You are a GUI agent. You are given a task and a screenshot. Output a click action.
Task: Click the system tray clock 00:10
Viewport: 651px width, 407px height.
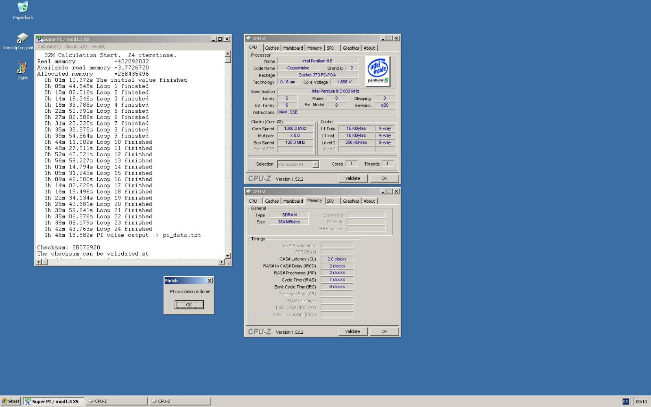point(641,402)
